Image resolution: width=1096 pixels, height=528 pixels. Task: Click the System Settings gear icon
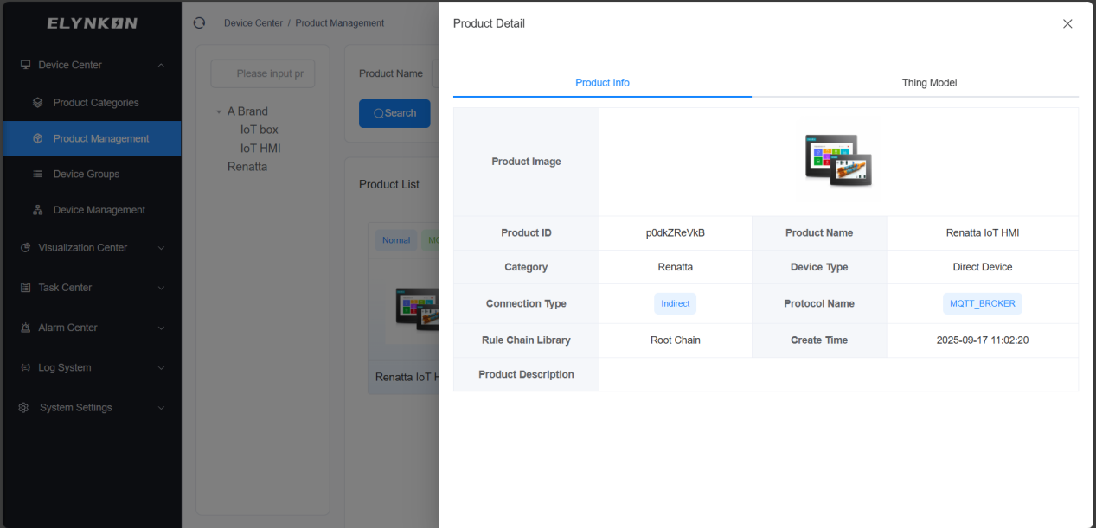24,408
